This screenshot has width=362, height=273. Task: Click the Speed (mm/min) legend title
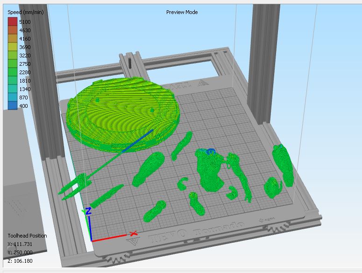point(25,12)
